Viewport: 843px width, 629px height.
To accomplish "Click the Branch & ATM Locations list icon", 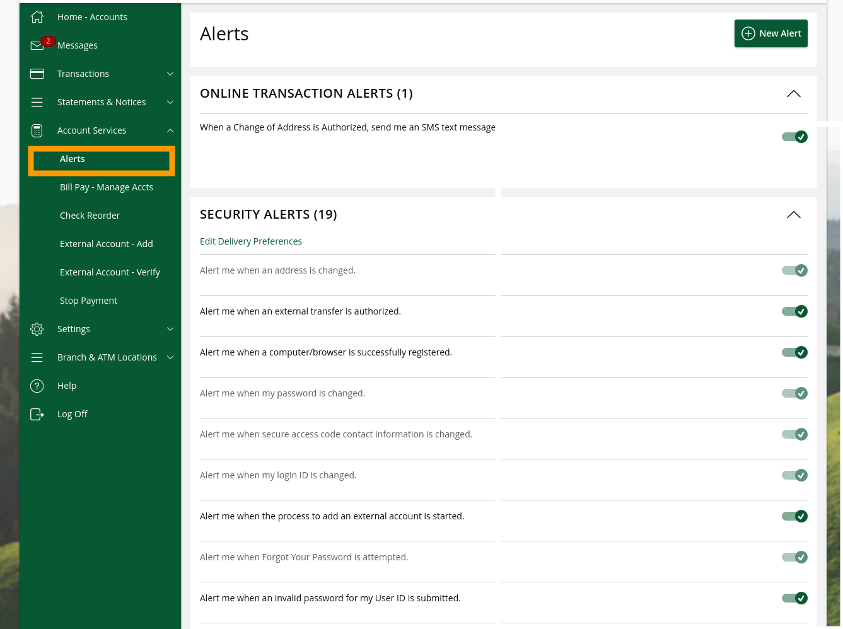I will click(37, 357).
